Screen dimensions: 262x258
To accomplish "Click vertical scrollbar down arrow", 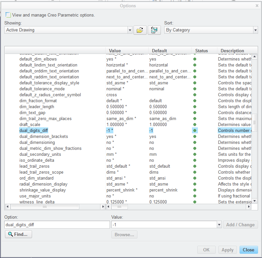I will pos(254,201).
